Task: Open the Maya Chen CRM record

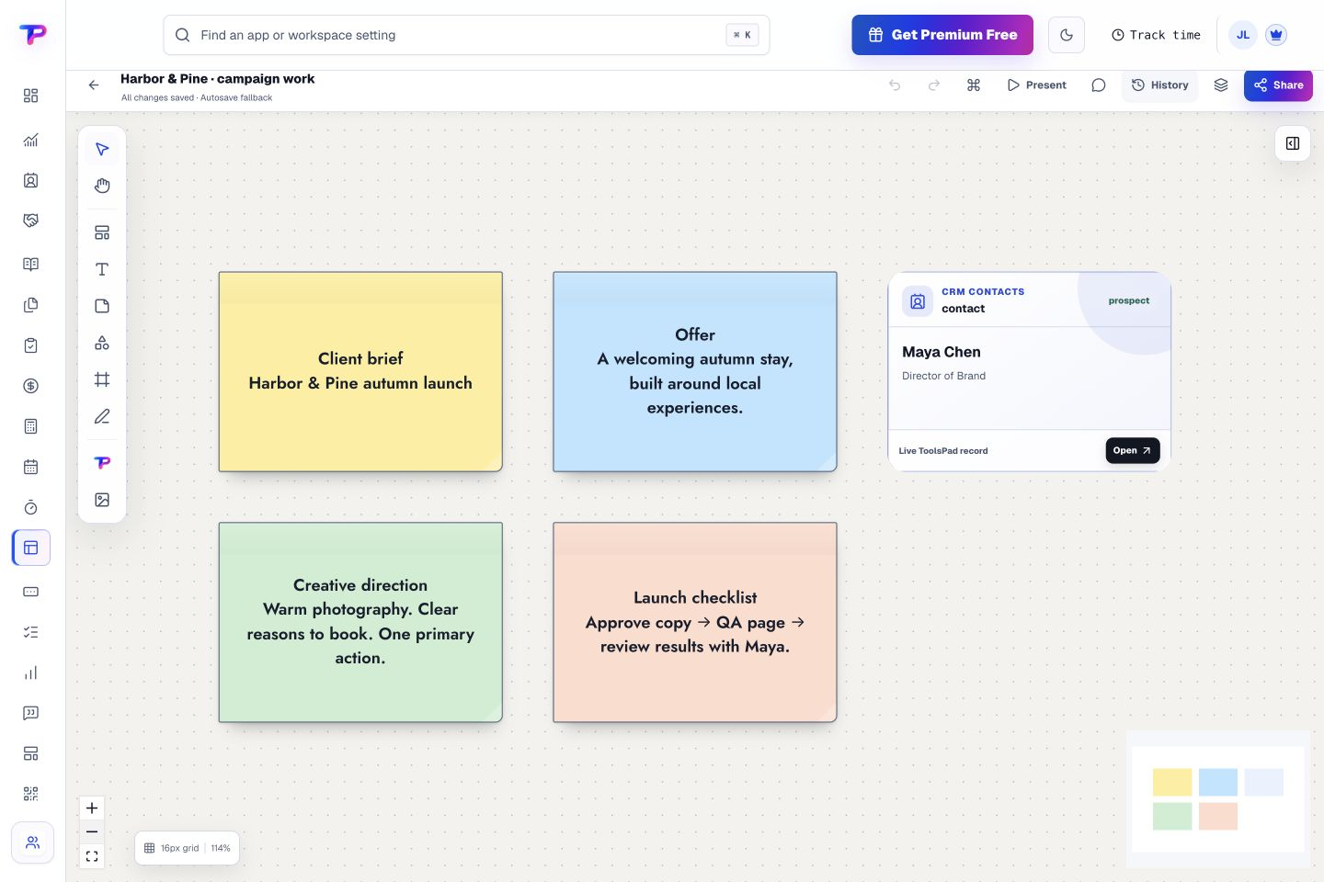Action: pyautogui.click(x=1133, y=450)
